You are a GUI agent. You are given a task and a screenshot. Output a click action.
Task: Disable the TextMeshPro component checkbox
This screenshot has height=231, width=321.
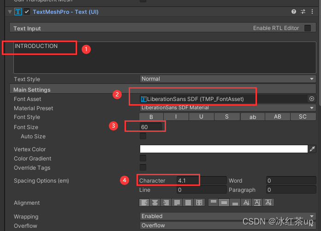pyautogui.click(x=27, y=12)
